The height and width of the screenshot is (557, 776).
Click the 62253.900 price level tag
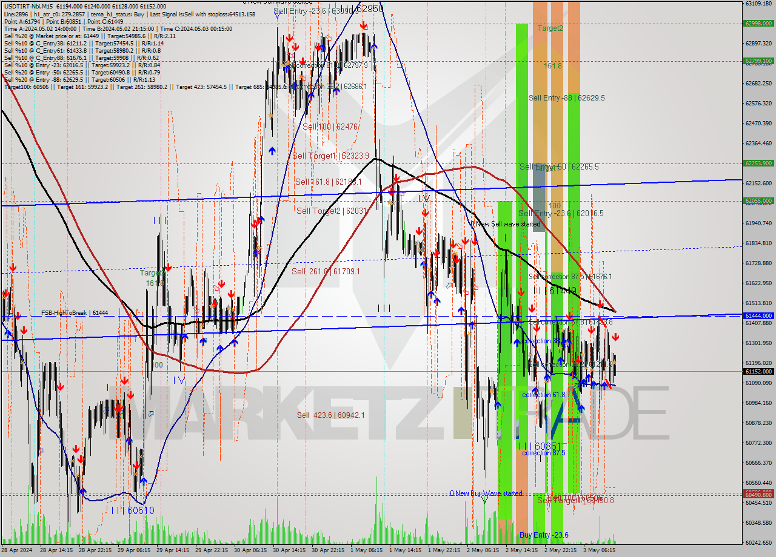[x=758, y=163]
